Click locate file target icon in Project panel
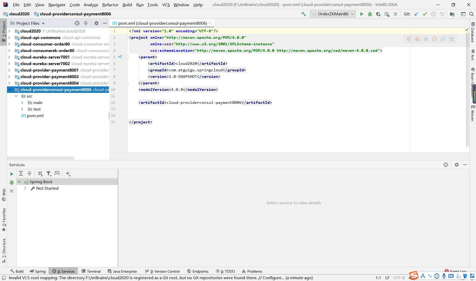 click(x=77, y=23)
